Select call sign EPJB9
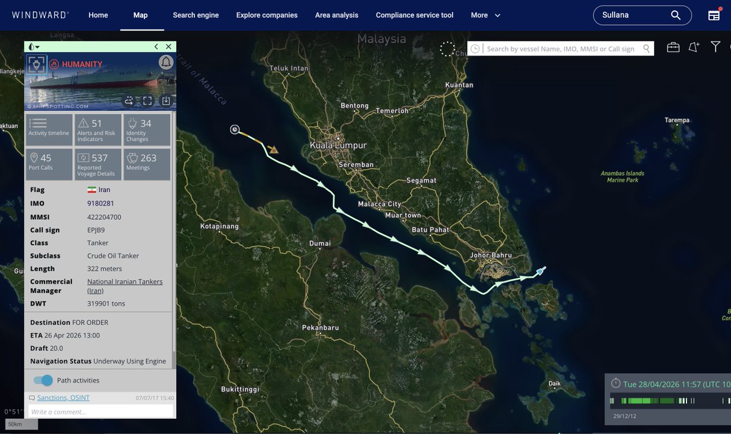Image resolution: width=731 pixels, height=434 pixels. pyautogui.click(x=96, y=230)
